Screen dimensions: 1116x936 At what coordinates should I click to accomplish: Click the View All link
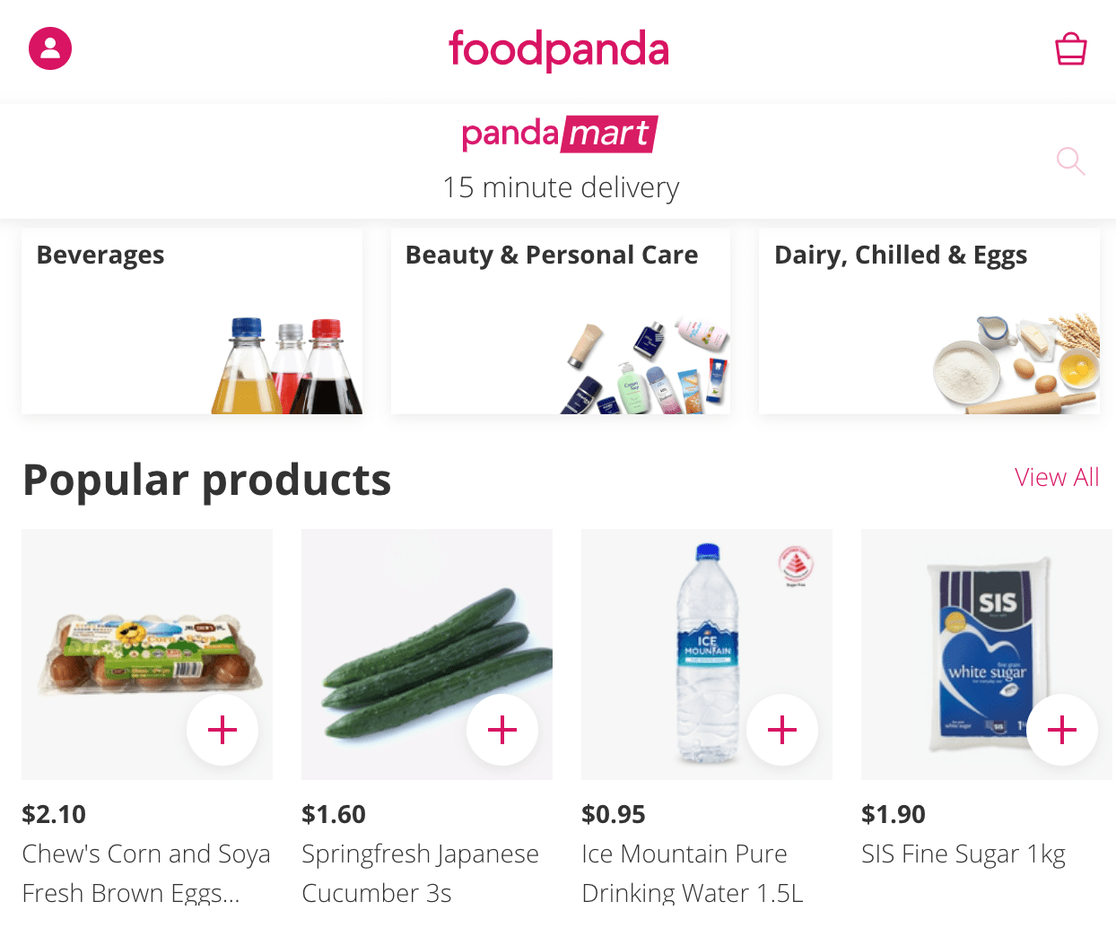pos(1057,477)
